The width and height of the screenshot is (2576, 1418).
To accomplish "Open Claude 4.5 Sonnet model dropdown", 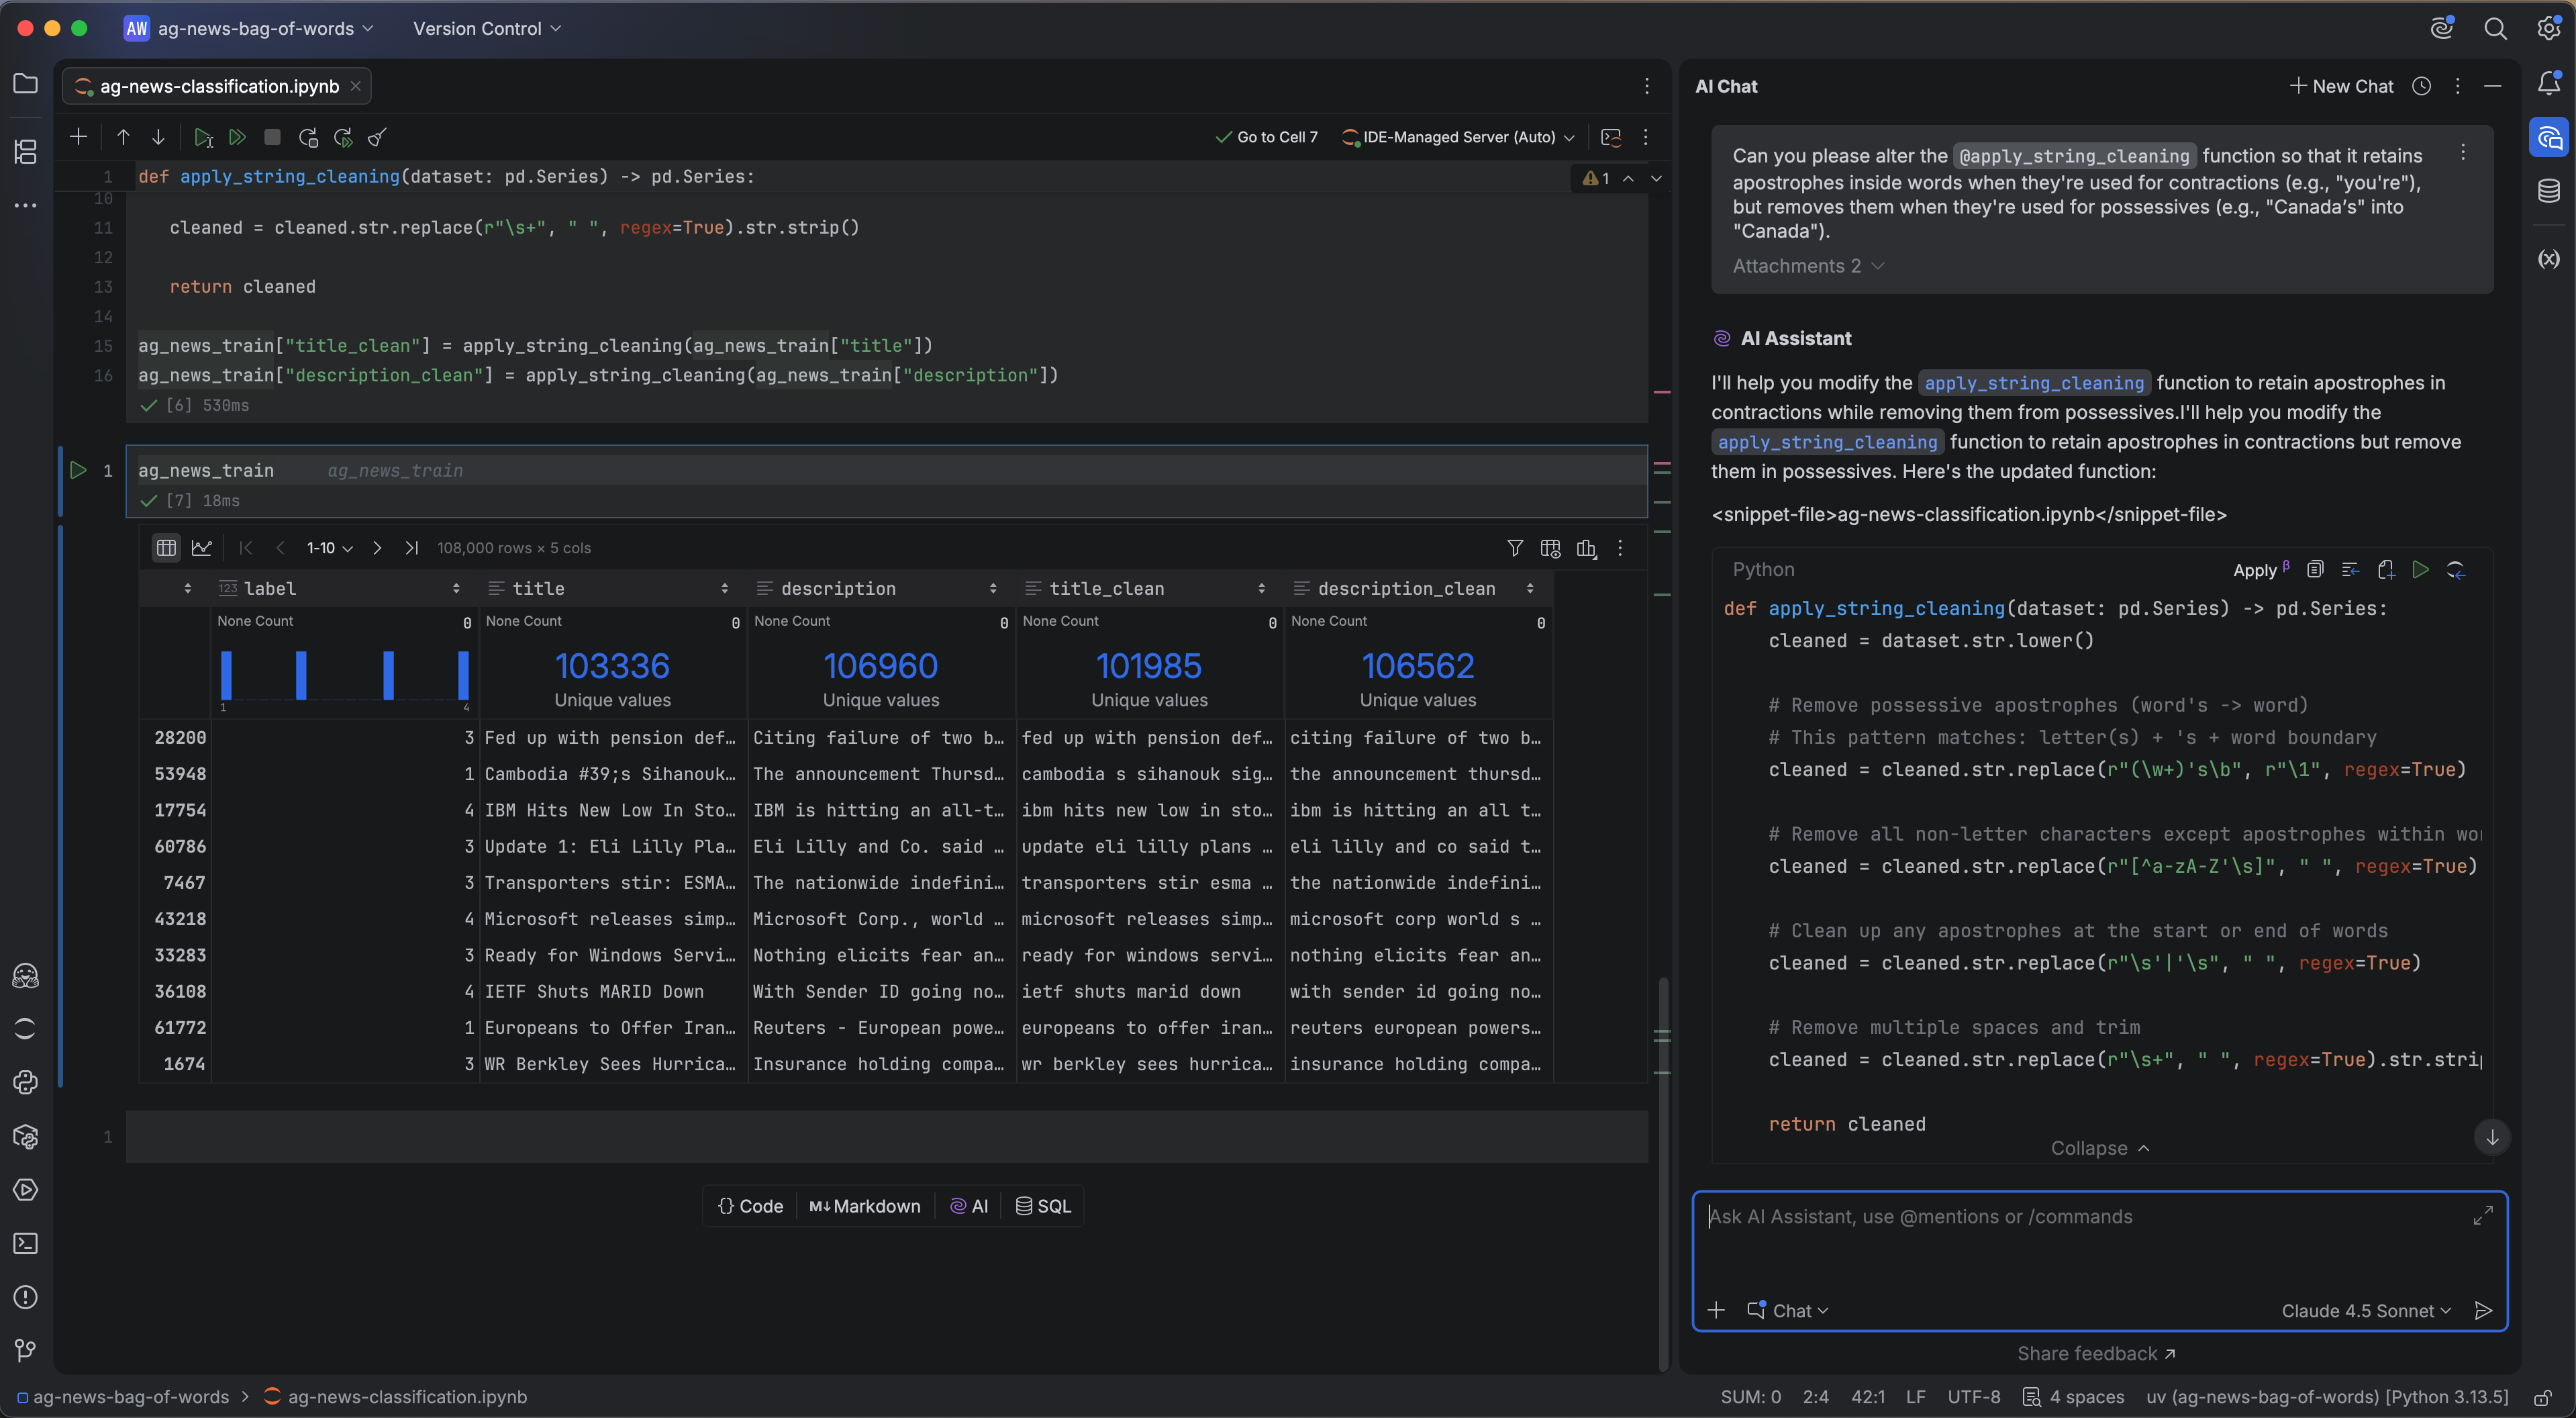I will (2365, 1311).
